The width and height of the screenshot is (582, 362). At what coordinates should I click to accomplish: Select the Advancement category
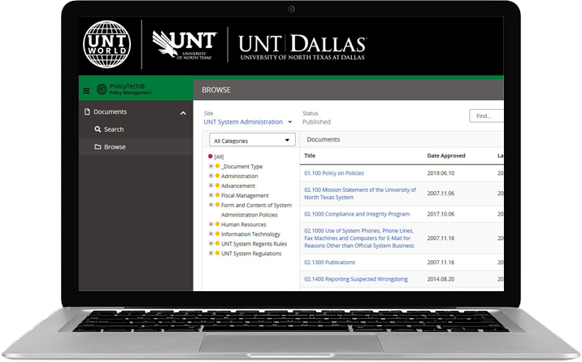click(x=238, y=185)
